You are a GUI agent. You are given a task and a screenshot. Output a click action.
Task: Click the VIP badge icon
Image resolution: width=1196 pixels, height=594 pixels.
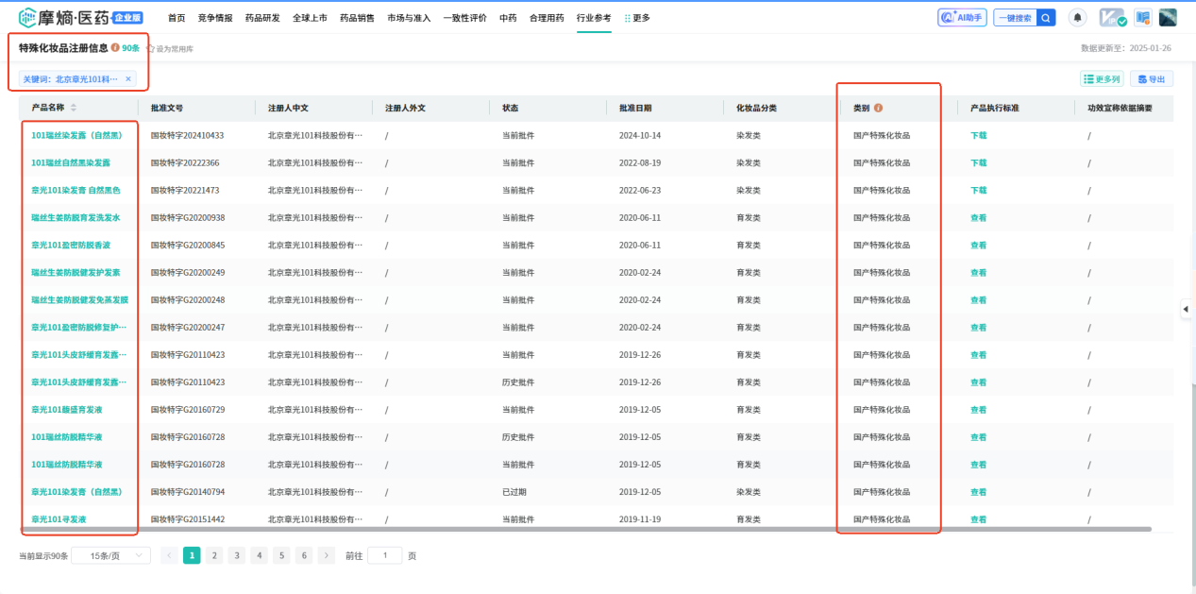point(1113,17)
